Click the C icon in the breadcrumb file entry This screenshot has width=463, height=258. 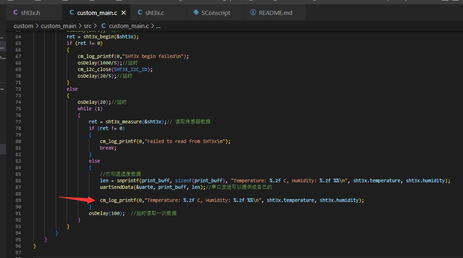coord(103,26)
